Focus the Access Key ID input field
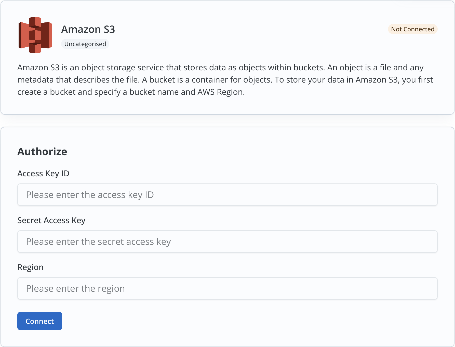This screenshot has width=455, height=347. [x=227, y=195]
